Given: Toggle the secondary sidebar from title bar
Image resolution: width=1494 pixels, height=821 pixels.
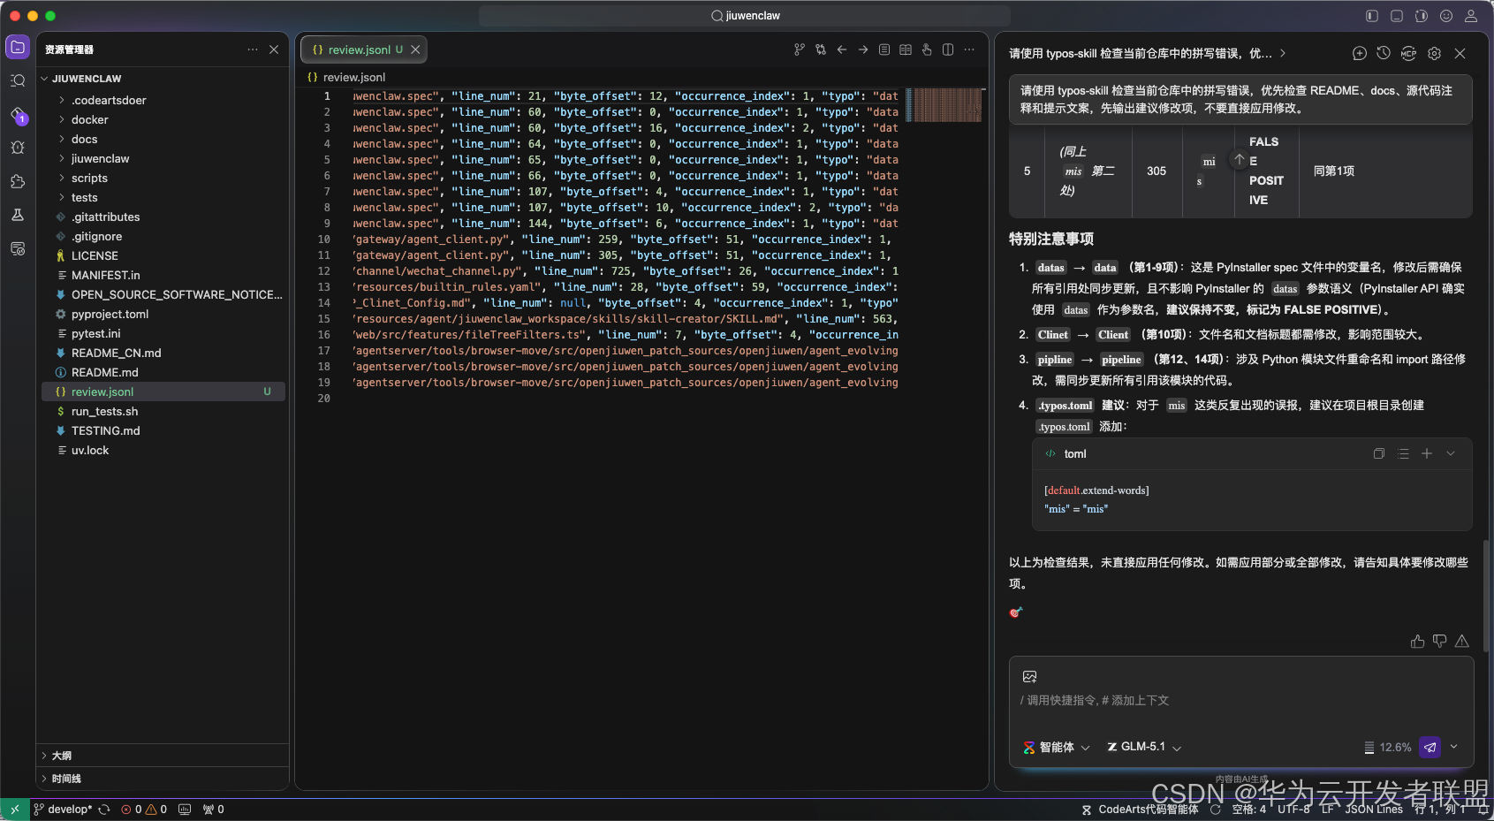Looking at the screenshot, I should pyautogui.click(x=1422, y=16).
